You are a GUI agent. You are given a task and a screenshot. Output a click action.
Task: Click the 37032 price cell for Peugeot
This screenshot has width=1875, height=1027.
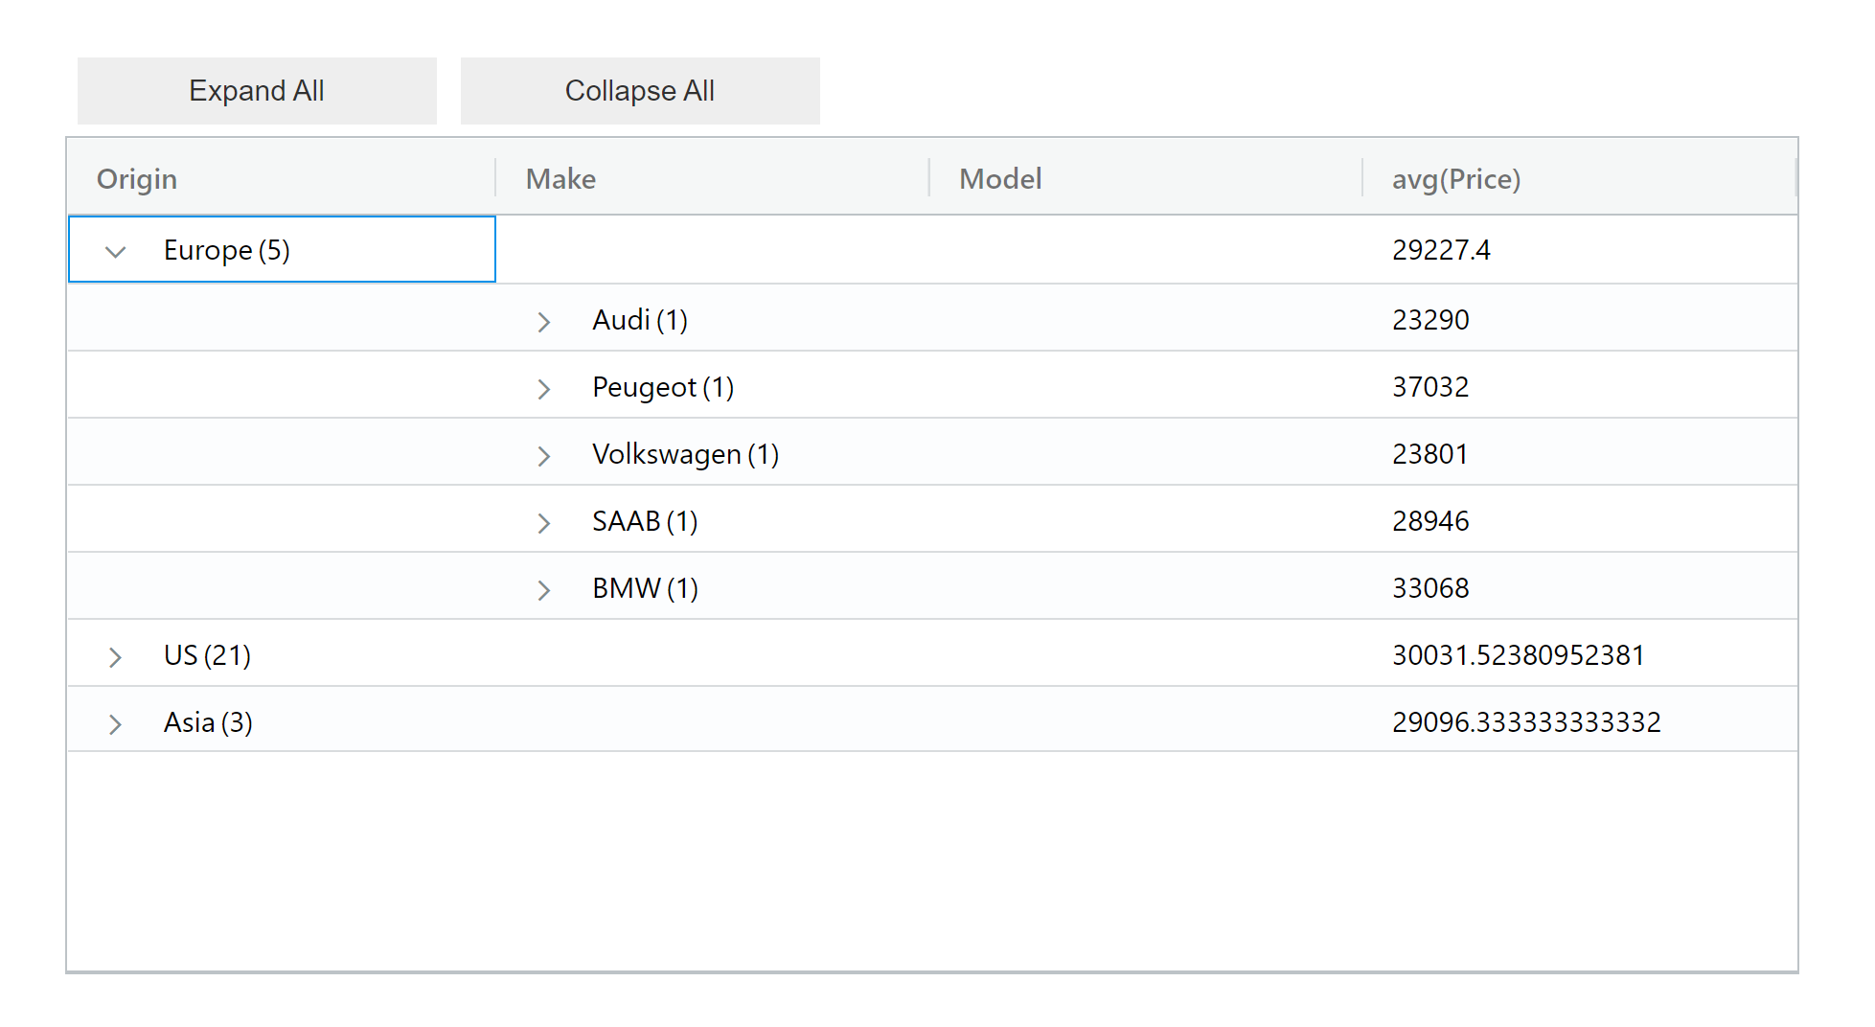1430,387
